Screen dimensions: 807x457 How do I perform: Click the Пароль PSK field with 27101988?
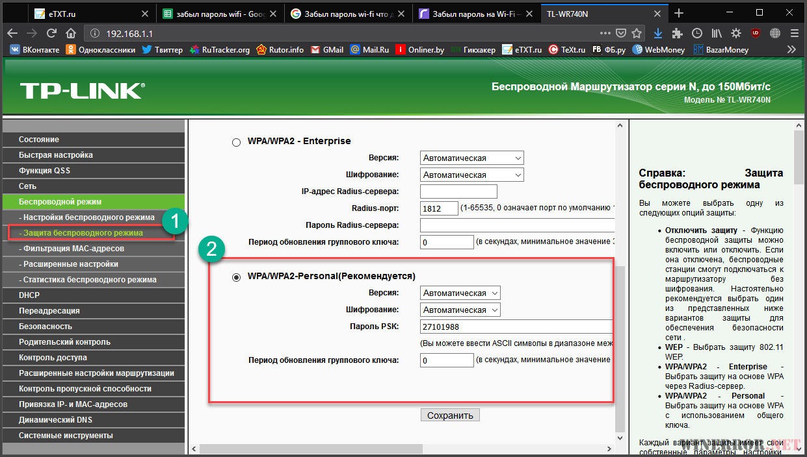[517, 327]
